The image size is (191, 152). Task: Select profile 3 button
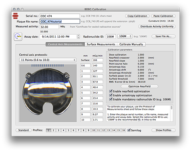coord(58,130)
